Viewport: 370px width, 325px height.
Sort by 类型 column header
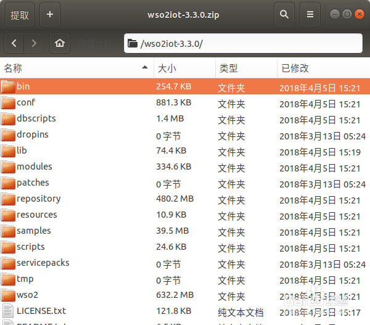(x=246, y=68)
